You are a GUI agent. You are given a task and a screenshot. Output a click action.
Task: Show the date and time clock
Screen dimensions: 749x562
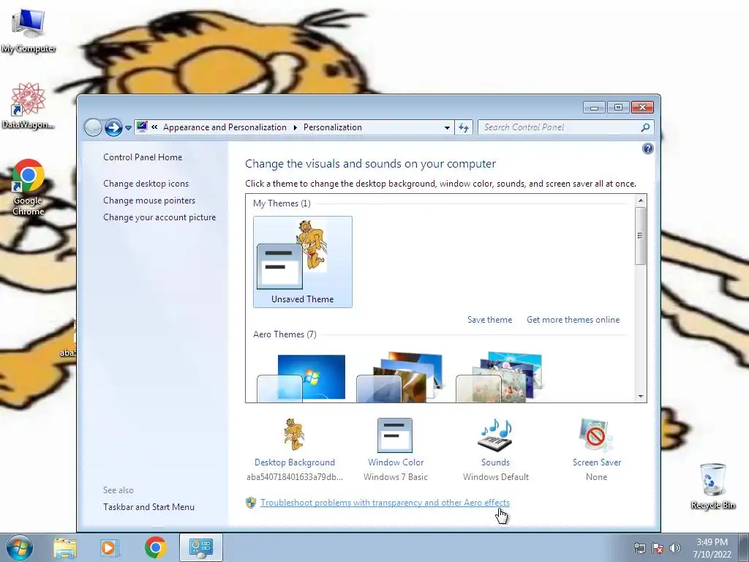[712, 548]
